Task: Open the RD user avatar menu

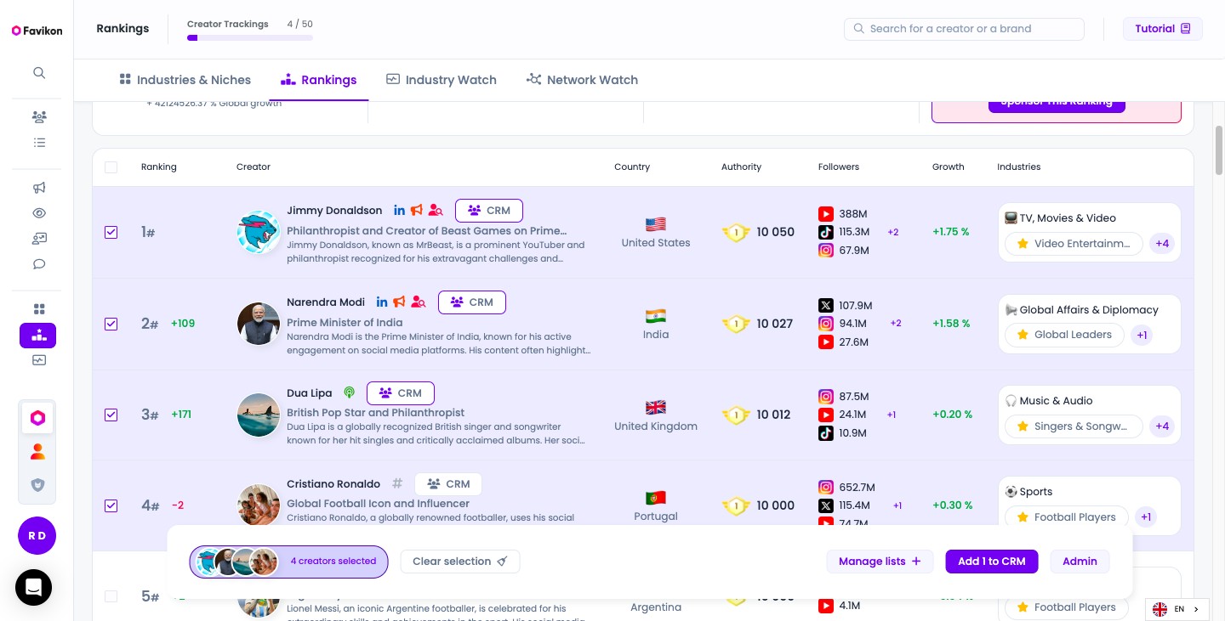Action: pos(37,536)
